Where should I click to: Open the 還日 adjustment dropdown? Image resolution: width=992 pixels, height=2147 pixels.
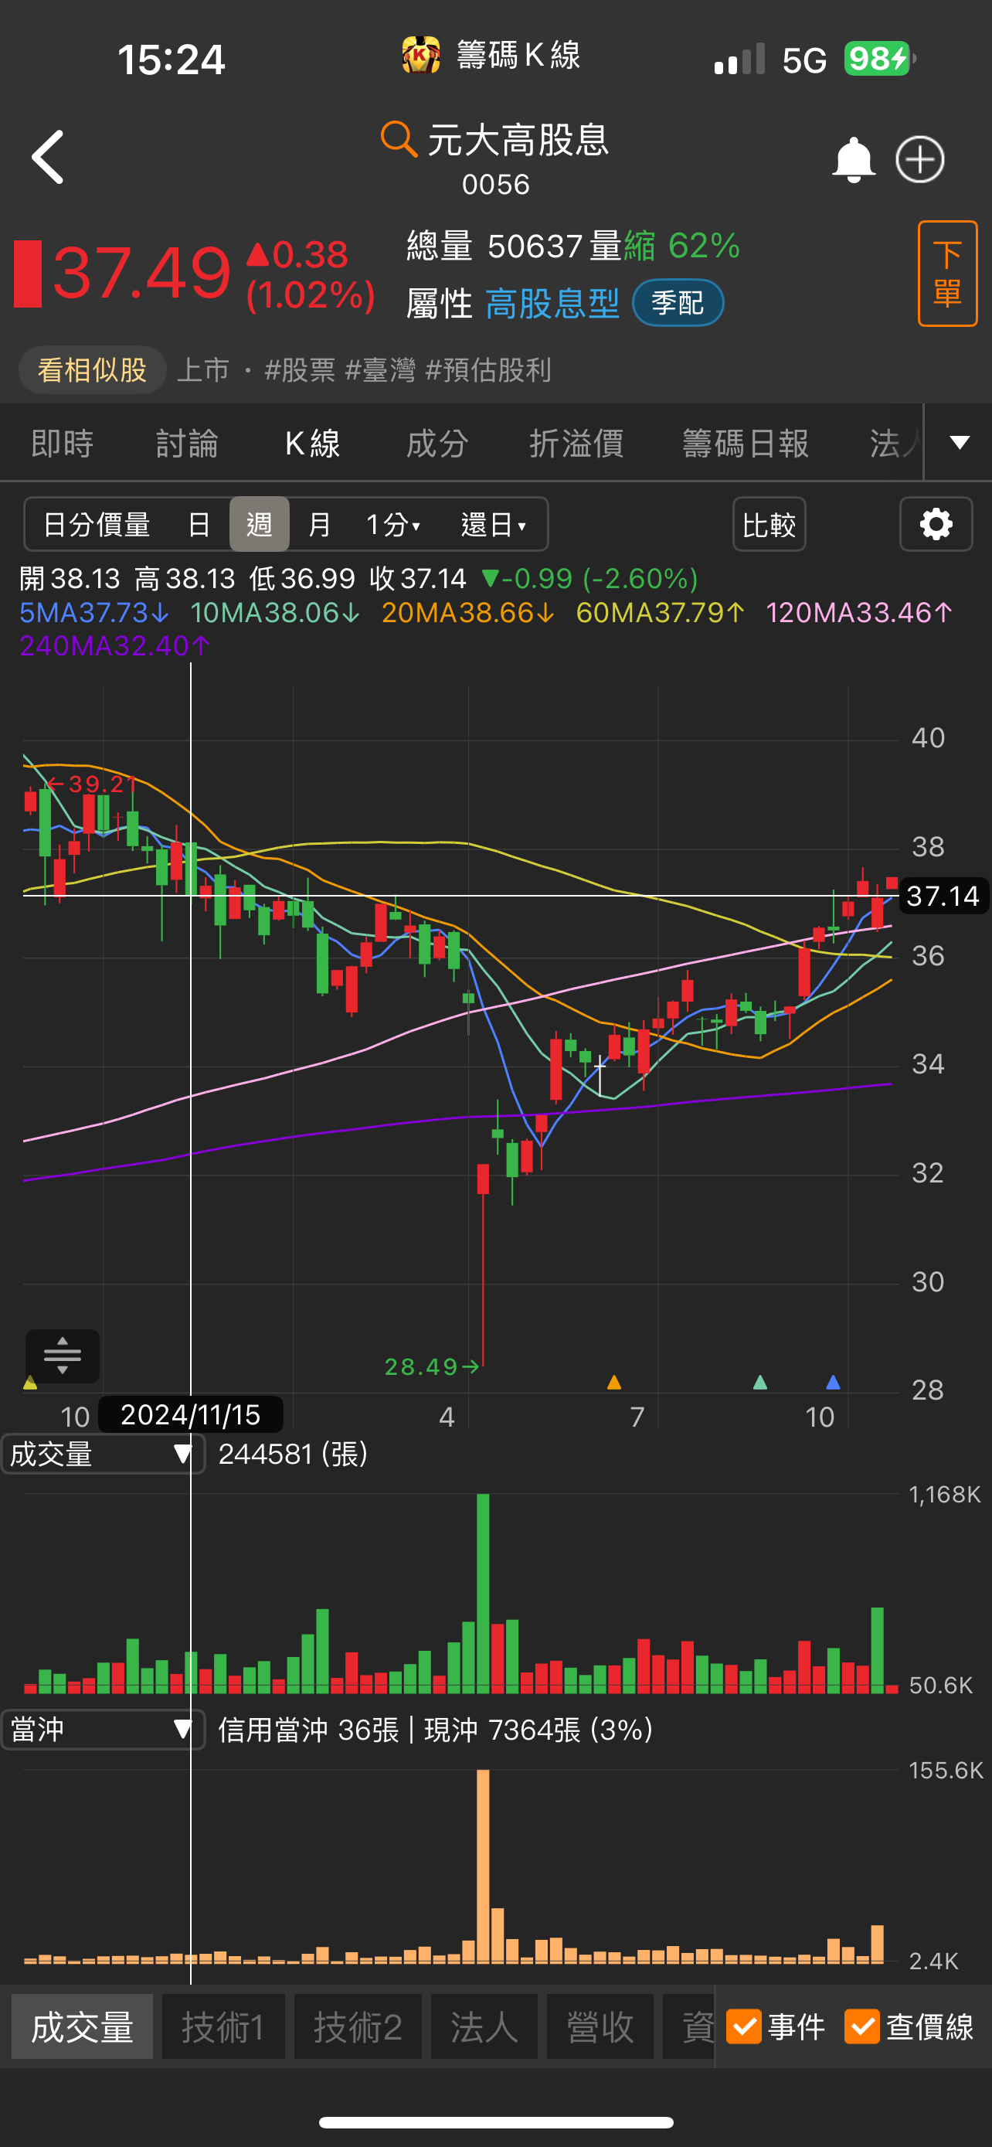pyautogui.click(x=493, y=524)
